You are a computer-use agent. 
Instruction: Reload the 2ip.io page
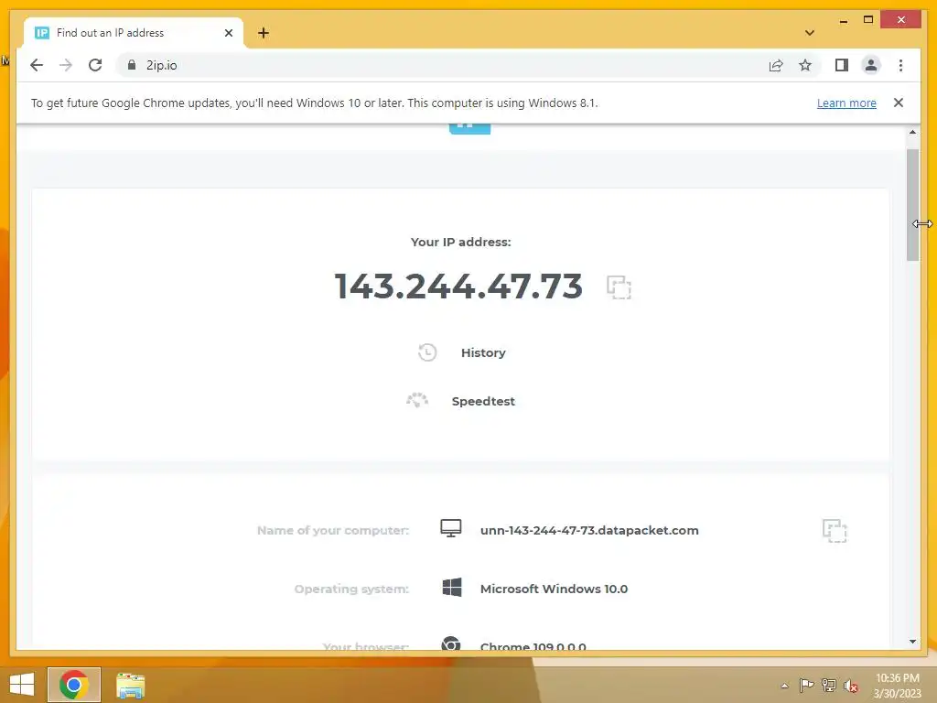pos(95,65)
